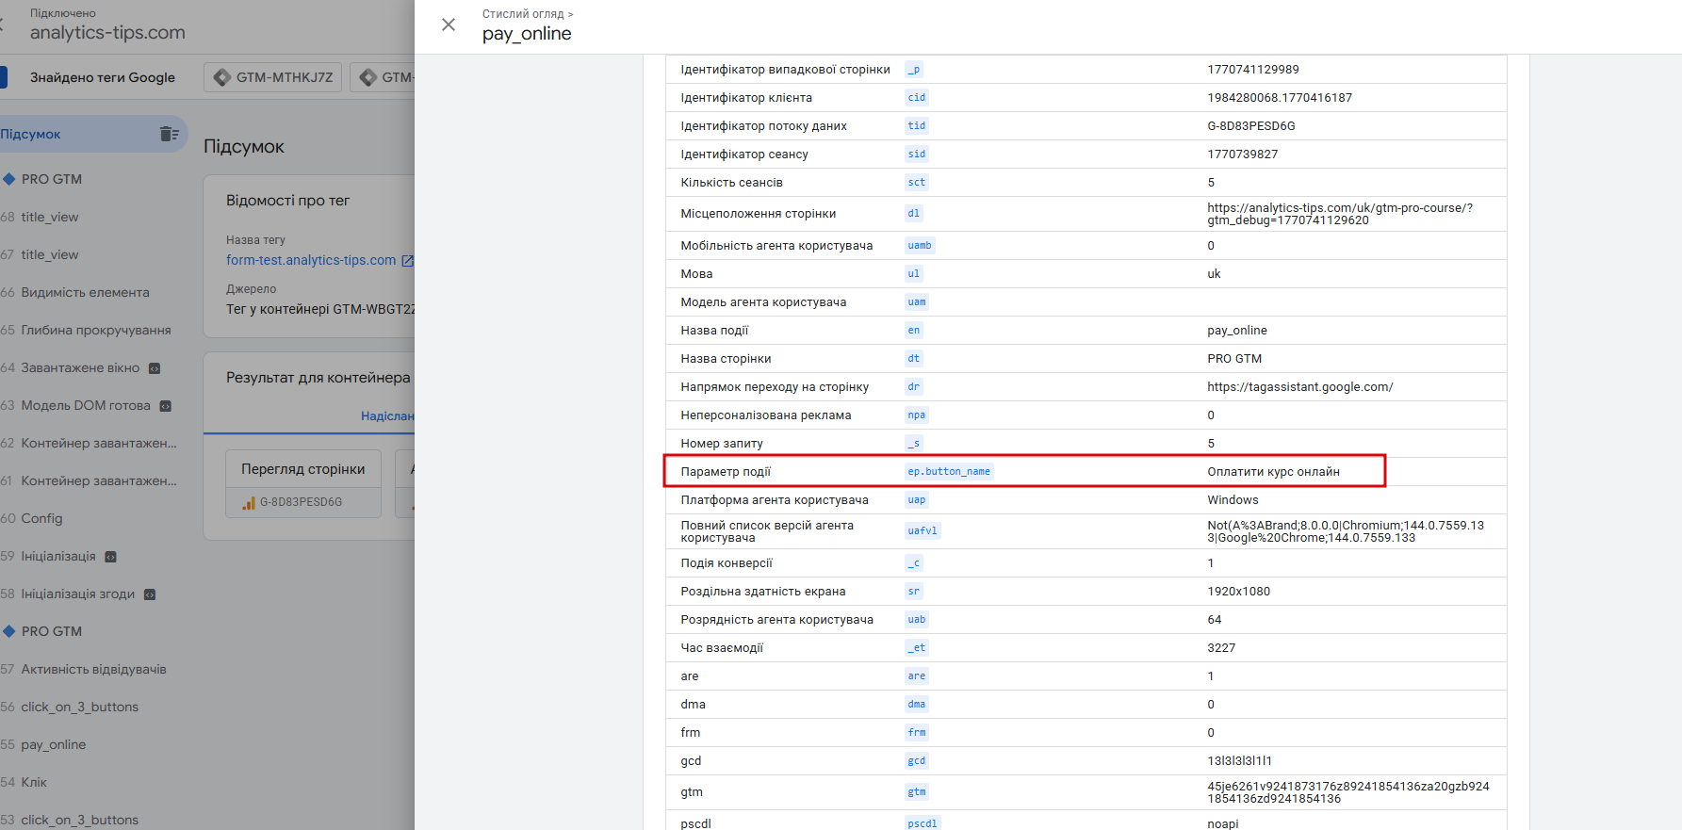Select the Глибина прокручування event
The image size is (1682, 830).
point(96,330)
